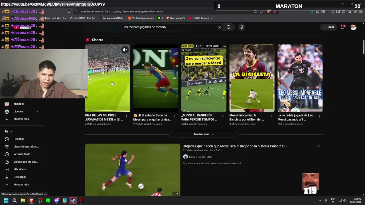Open the 'Ver Vis a vis (2015)' bookmark

tap(111, 18)
